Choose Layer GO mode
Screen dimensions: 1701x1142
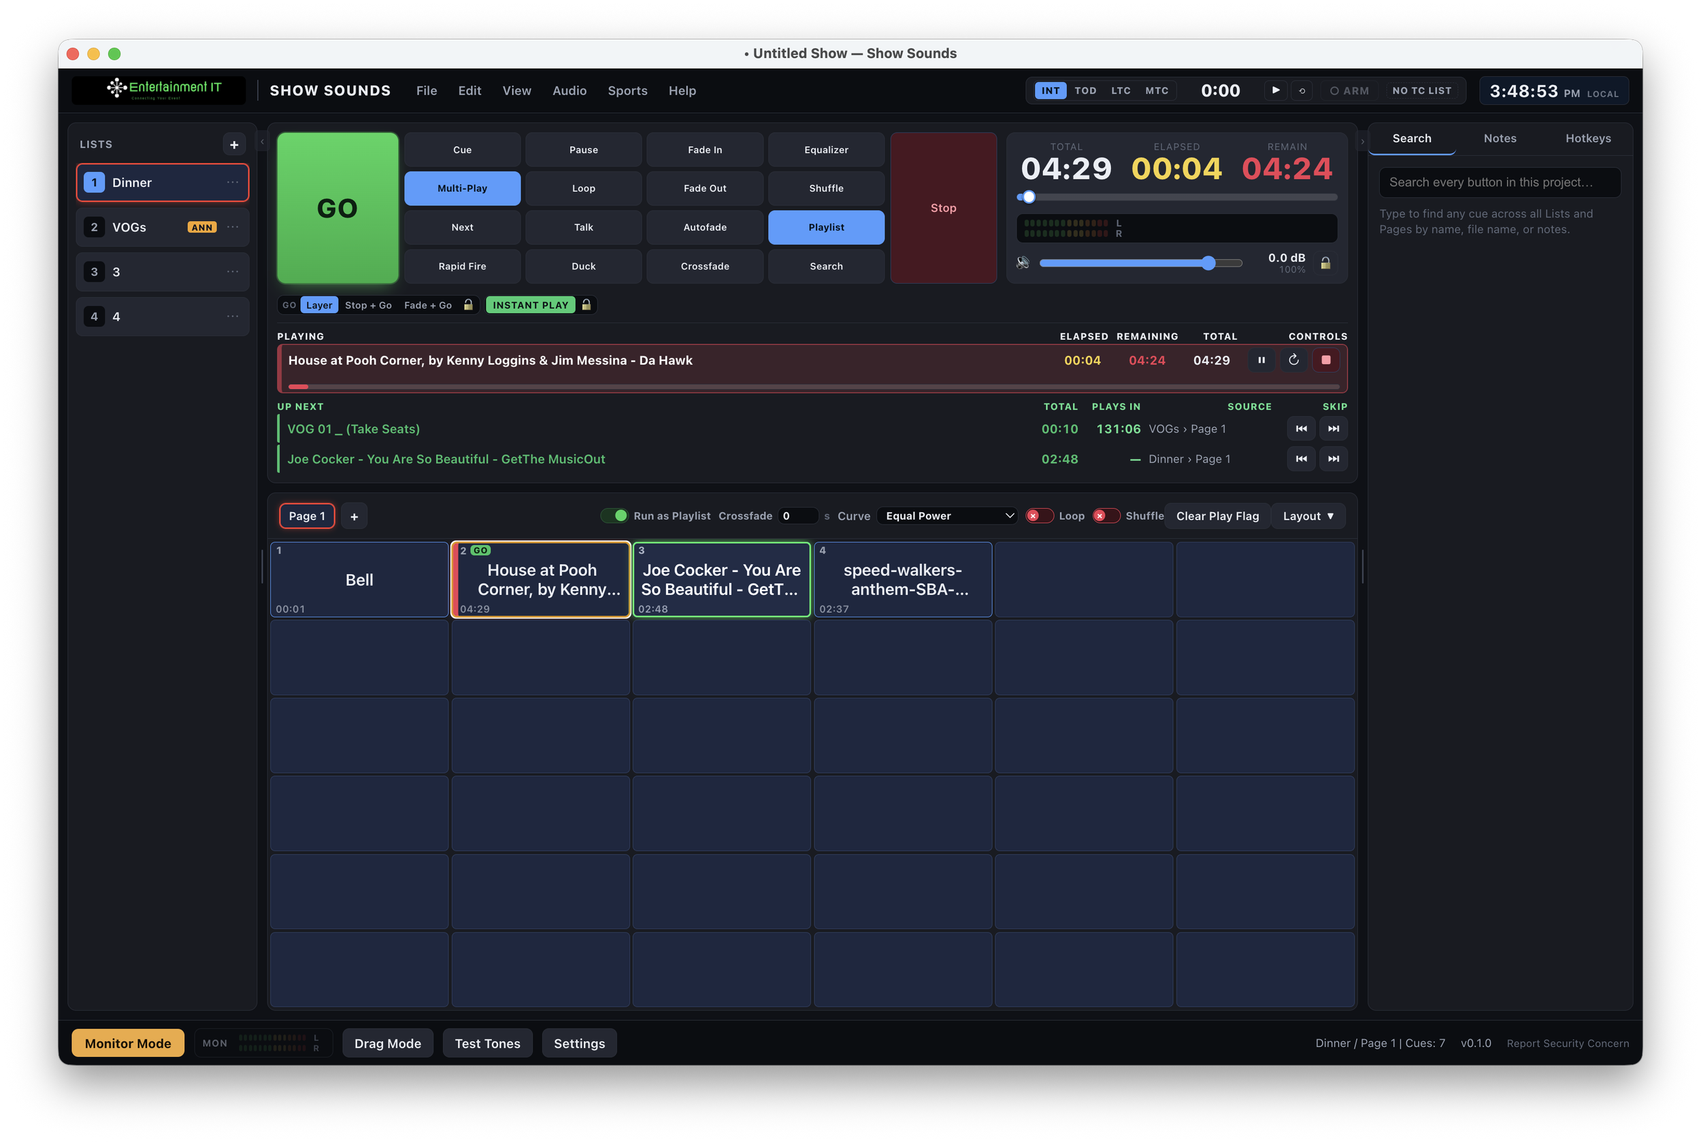click(x=319, y=305)
